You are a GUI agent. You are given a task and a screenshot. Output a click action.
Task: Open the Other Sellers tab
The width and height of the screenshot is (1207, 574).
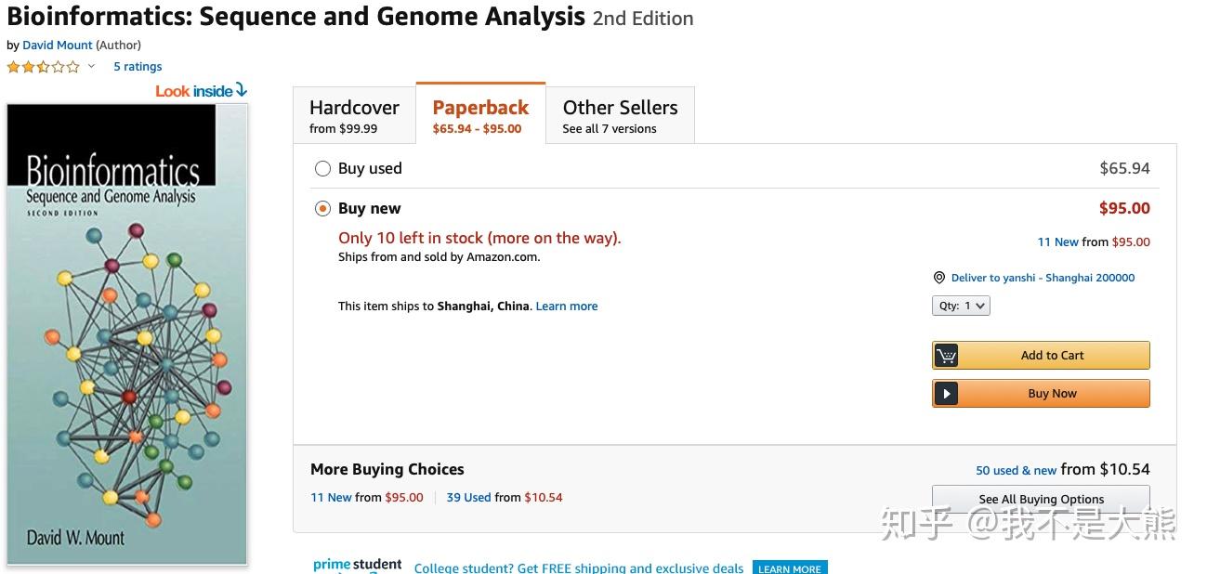[620, 116]
